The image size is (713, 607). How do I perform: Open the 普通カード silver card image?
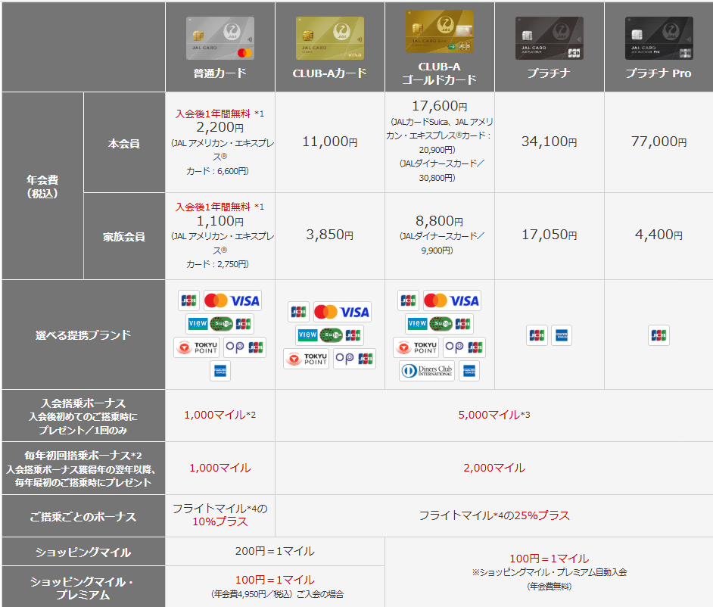(x=220, y=38)
